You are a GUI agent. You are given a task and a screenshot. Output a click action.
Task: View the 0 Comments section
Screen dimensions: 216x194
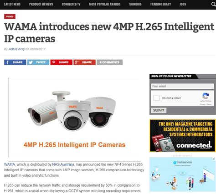tap(110, 62)
